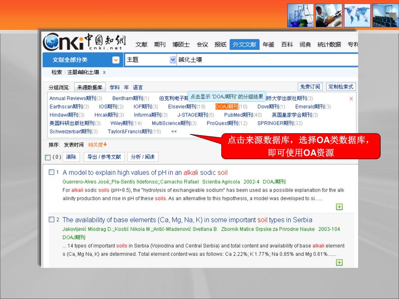Image resolution: width=399 pixels, height=299 pixels.
Task: Click the laboratory flasks thumbnail
Action: click(300, 15)
